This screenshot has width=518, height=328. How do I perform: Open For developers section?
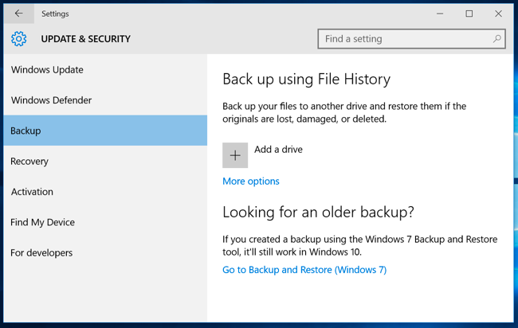tap(105, 252)
